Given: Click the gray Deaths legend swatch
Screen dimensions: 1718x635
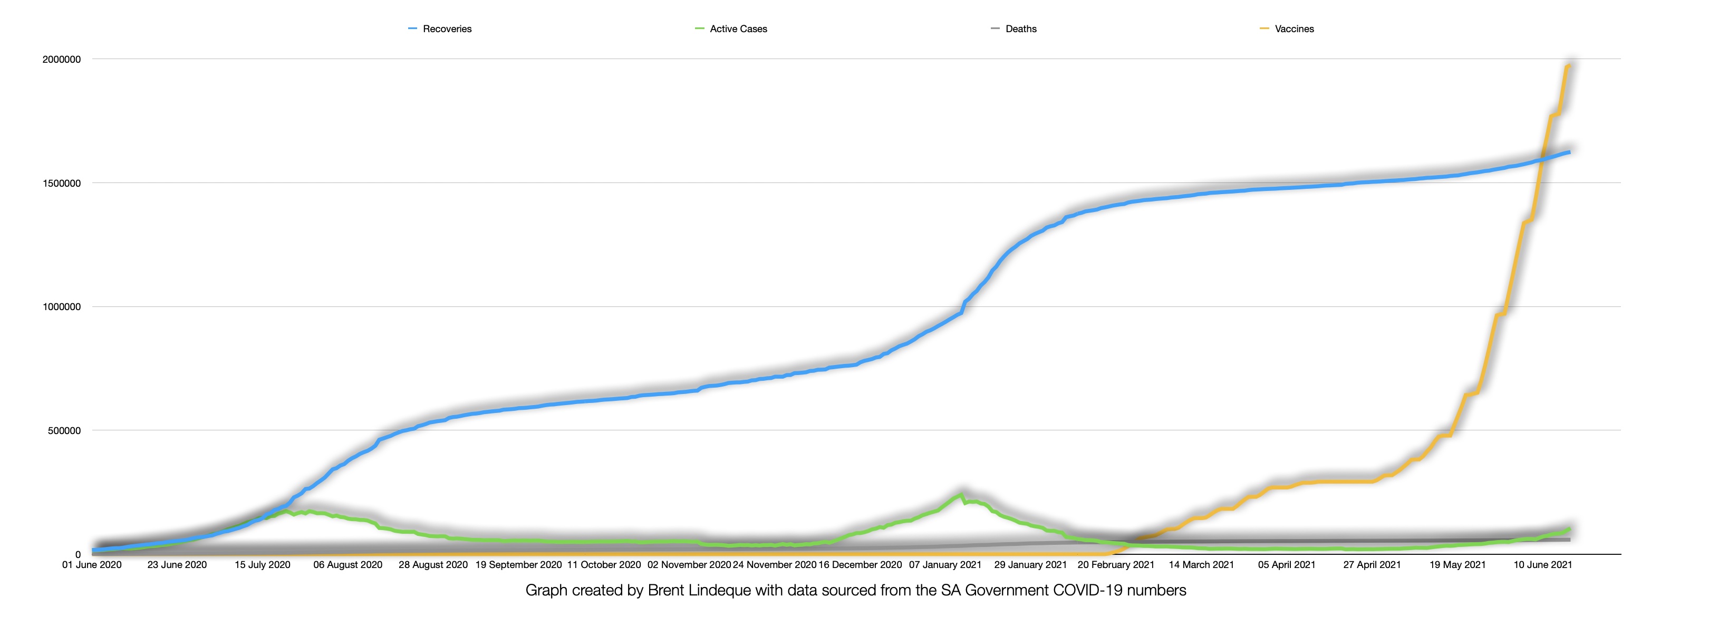Looking at the screenshot, I should [995, 28].
